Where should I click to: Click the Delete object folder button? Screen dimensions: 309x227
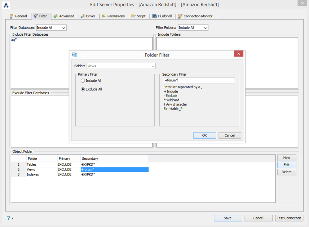coord(287,172)
